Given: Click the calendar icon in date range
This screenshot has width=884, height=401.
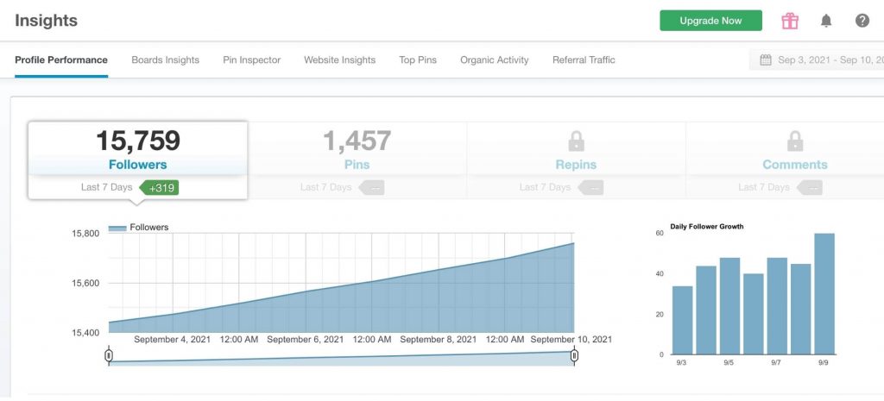Looking at the screenshot, I should click(766, 60).
